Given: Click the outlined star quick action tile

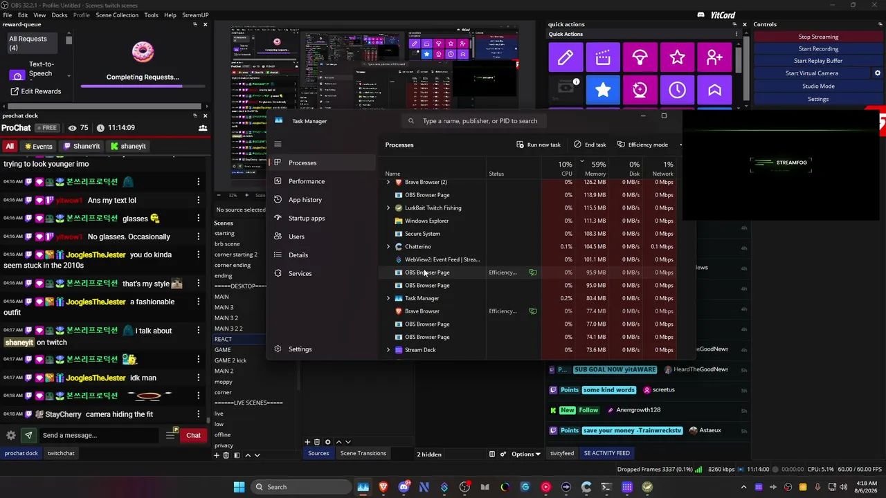Looking at the screenshot, I should (x=678, y=57).
